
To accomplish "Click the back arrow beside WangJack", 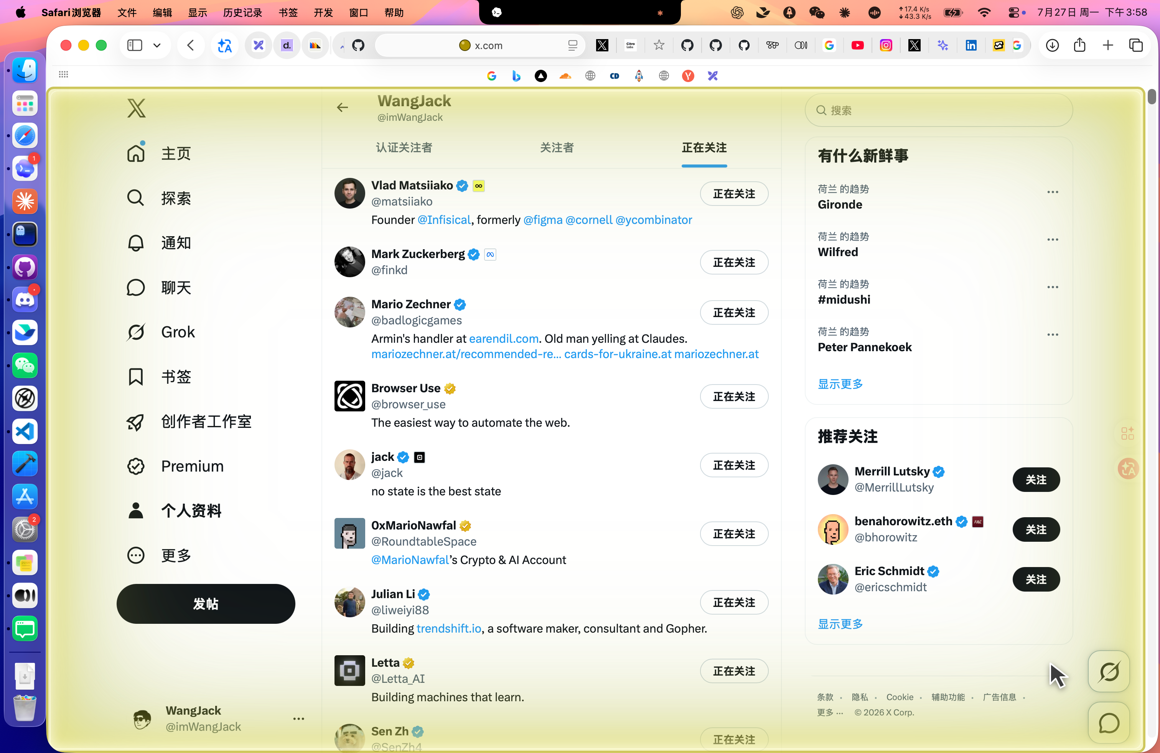I will (343, 108).
